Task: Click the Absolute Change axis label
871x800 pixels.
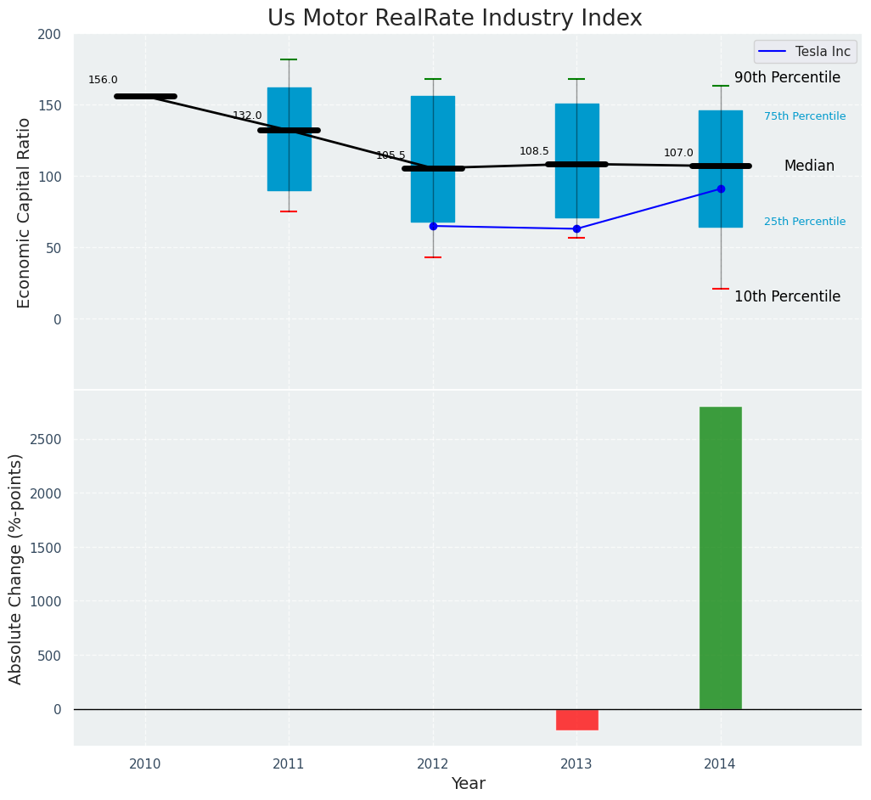Action: pos(16,568)
